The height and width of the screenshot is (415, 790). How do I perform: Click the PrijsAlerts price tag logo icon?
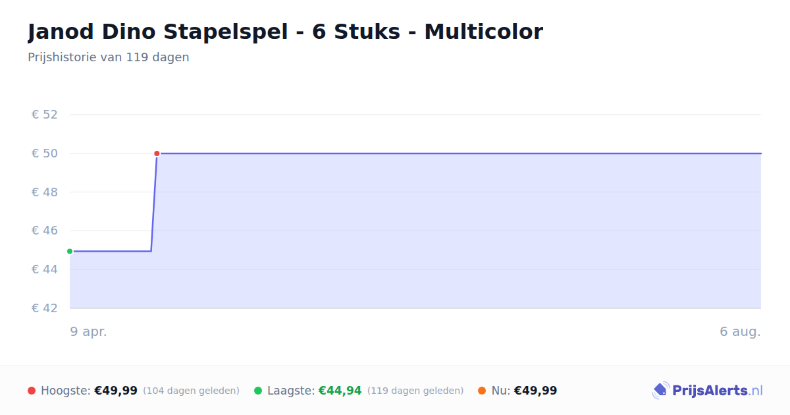[x=660, y=391]
